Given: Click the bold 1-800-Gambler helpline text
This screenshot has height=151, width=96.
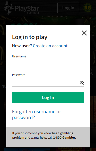Looking at the screenshot, I should tap(64, 137).
